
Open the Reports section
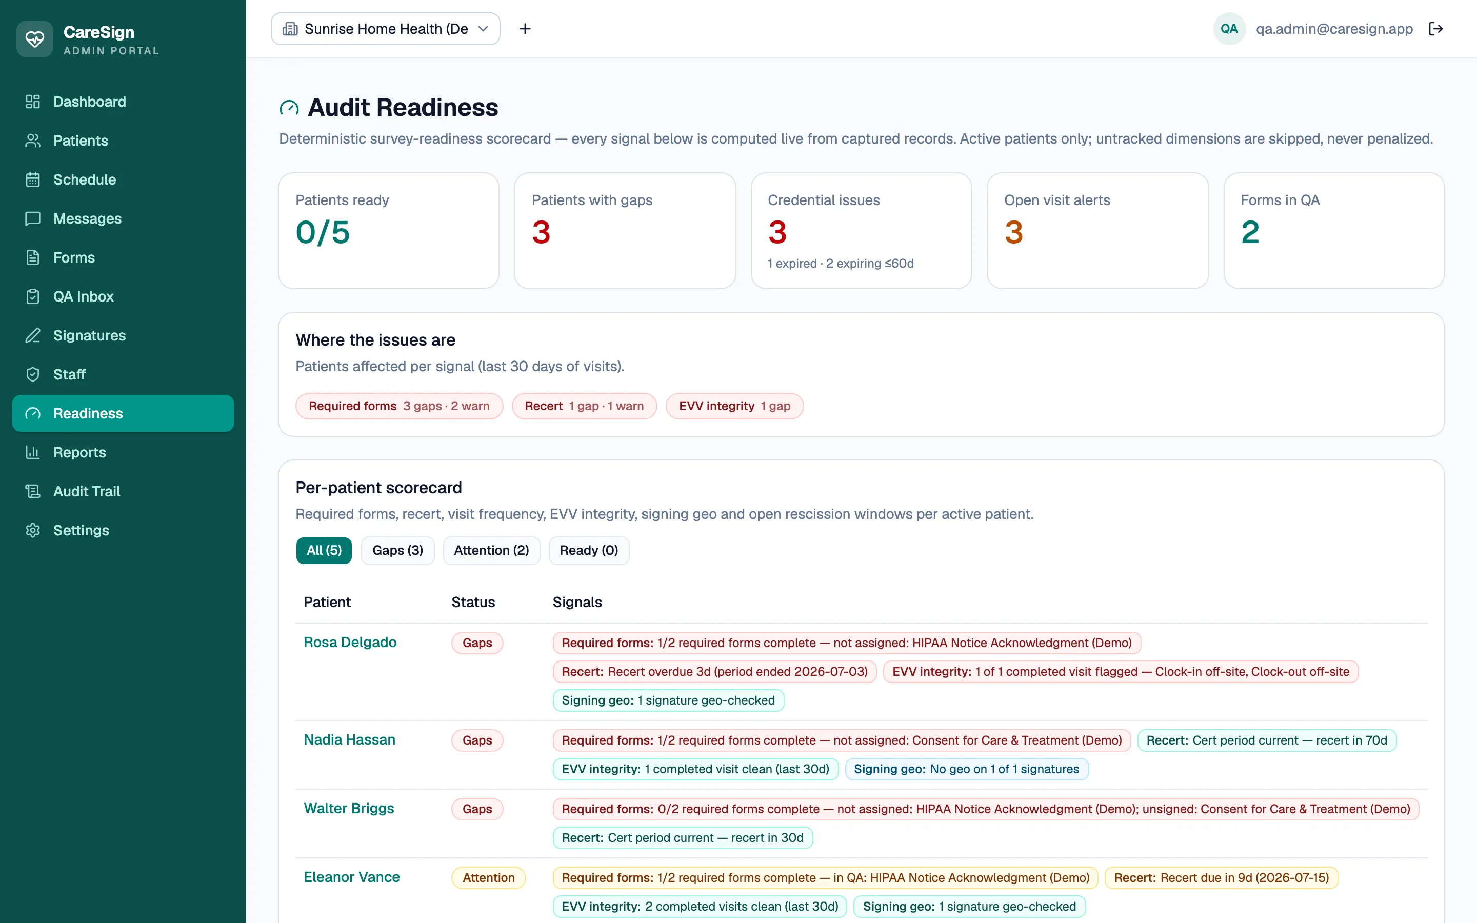[123, 452]
